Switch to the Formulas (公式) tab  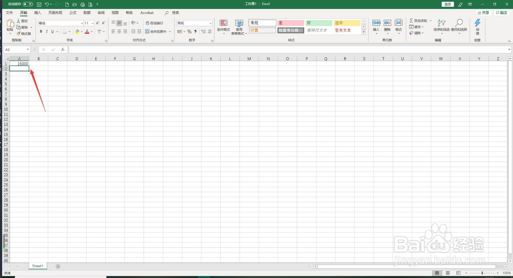tap(73, 13)
